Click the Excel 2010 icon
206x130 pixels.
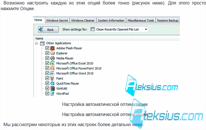click(52, 63)
